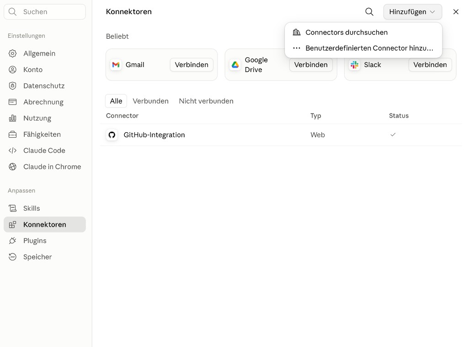Click the Konto person icon
Image resolution: width=468 pixels, height=347 pixels.
pos(12,70)
